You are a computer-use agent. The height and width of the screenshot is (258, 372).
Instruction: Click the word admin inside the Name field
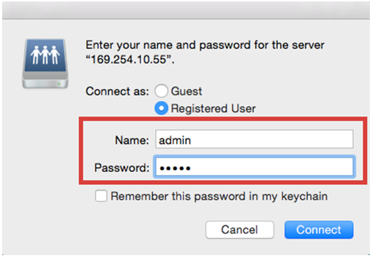click(175, 140)
